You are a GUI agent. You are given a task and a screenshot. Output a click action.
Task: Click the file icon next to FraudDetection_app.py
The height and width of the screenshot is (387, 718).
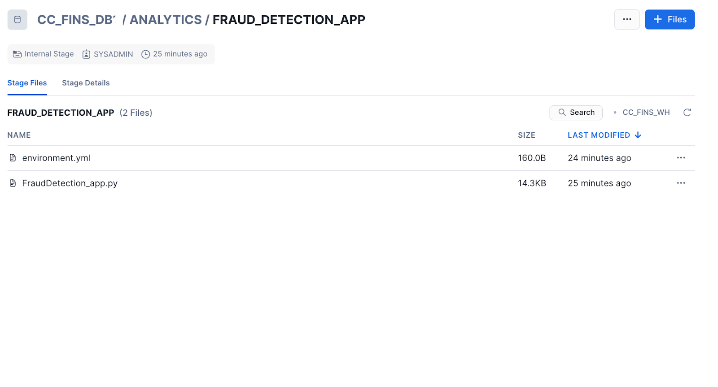pyautogui.click(x=12, y=183)
